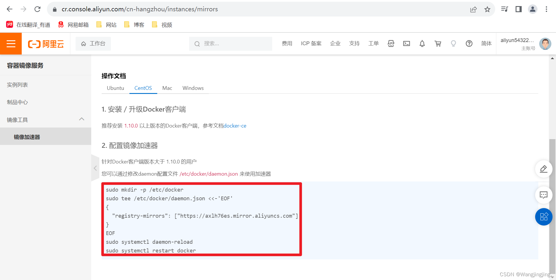556x280 pixels.
Task: Switch to the Ubuntu tab
Action: click(x=115, y=88)
